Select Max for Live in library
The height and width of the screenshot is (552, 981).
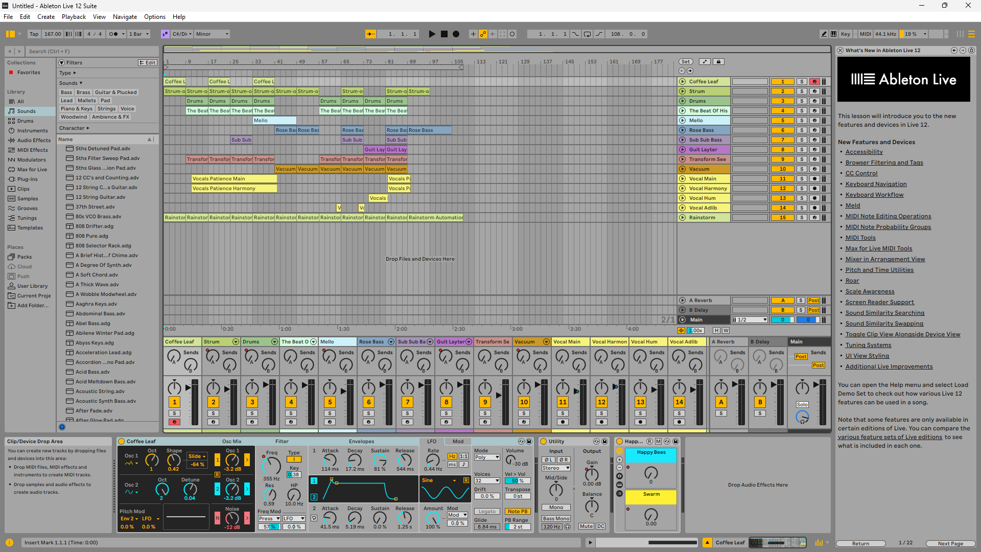(32, 170)
